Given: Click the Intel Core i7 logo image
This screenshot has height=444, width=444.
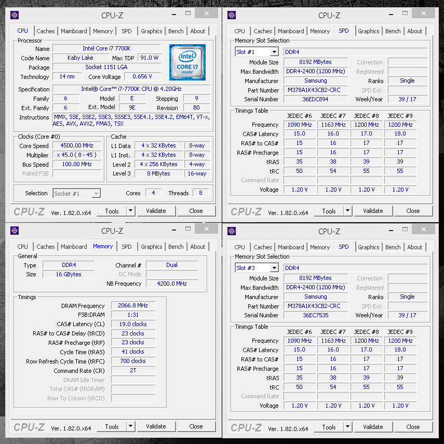Looking at the screenshot, I should [187, 62].
